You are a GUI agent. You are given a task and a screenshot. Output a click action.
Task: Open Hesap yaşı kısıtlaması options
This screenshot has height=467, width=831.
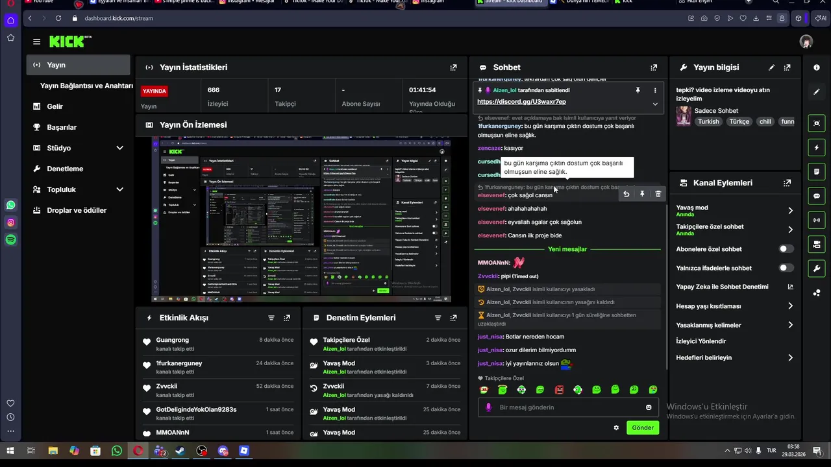[x=790, y=306]
